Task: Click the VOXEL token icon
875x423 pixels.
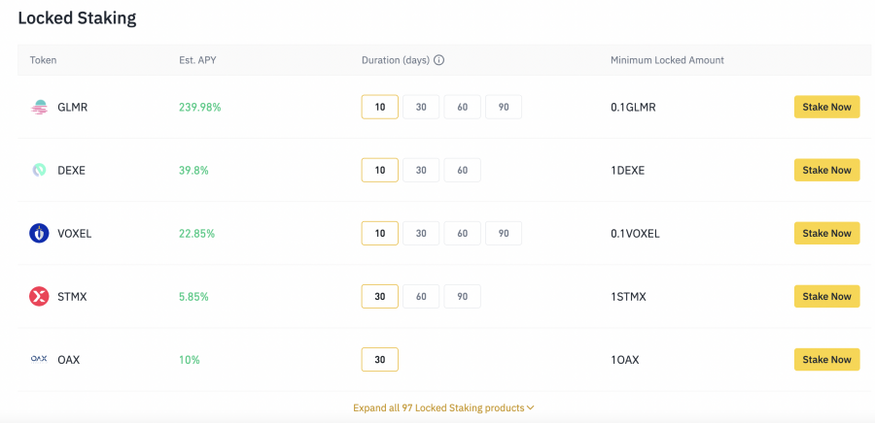Action: click(39, 233)
